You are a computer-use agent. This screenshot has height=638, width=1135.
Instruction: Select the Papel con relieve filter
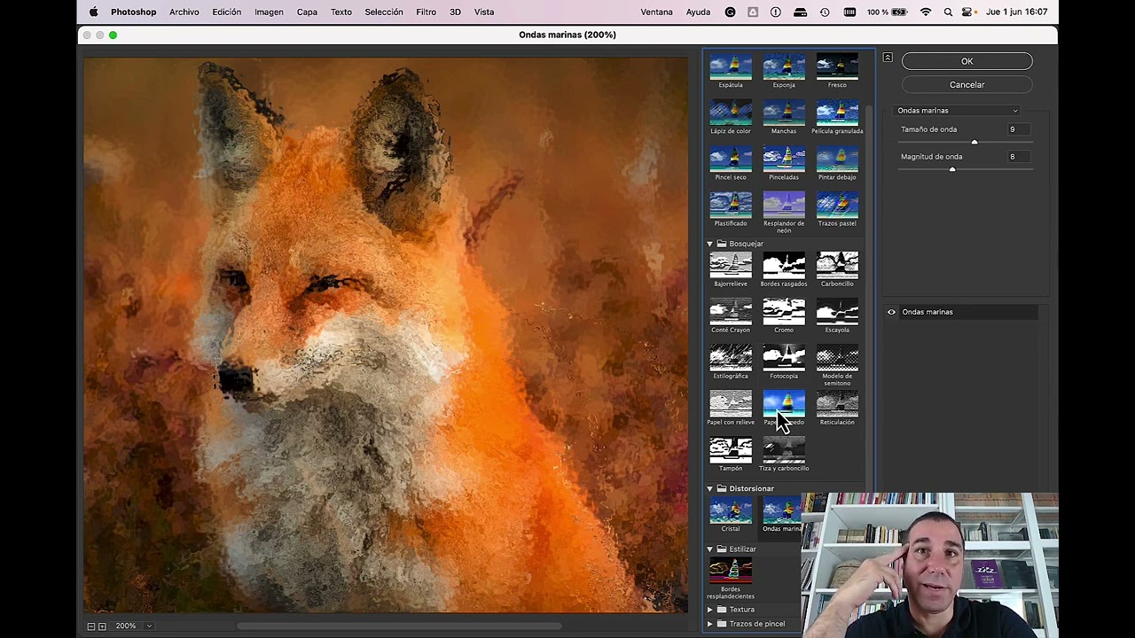coord(731,404)
